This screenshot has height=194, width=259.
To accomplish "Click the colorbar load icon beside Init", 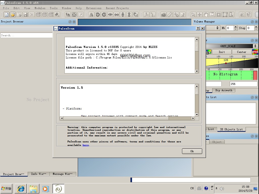I will tap(209, 52).
